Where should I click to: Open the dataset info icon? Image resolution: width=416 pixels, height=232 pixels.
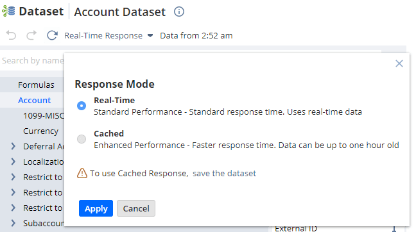[x=179, y=12]
